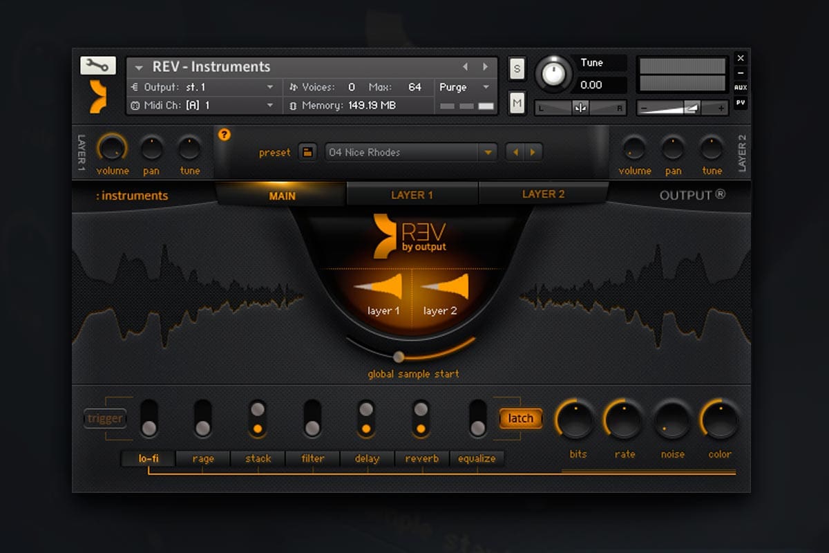The image size is (829, 553).
Task: Click the color knob
Action: tap(720, 420)
